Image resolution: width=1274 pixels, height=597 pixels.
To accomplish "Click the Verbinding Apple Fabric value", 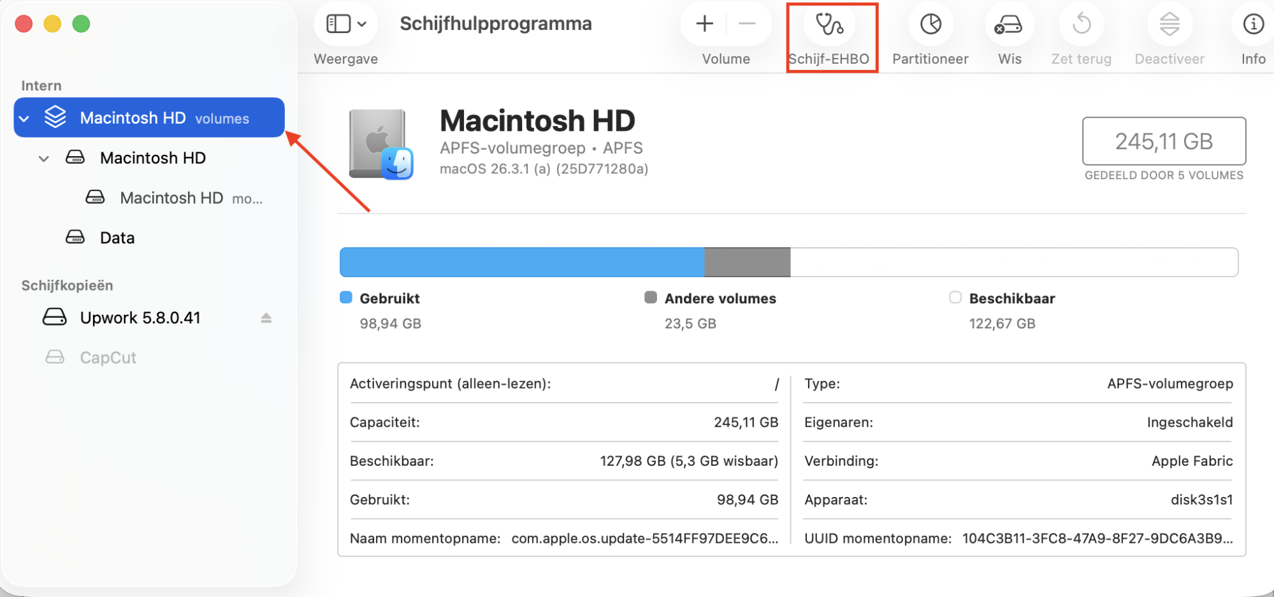I will (1192, 461).
